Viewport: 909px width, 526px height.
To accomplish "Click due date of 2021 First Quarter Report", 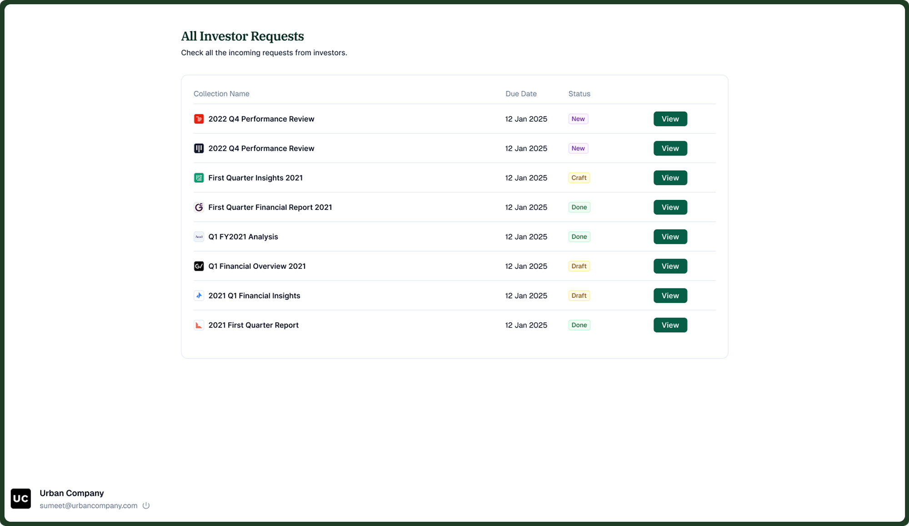I will pos(526,325).
